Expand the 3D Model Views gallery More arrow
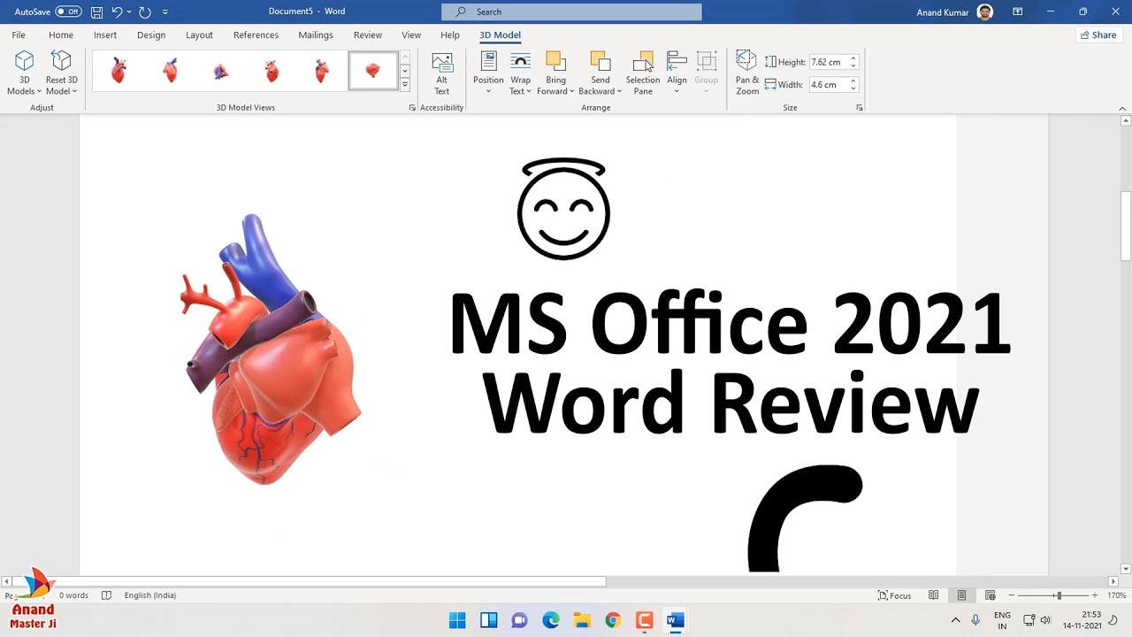Viewport: 1132px width, 637px height. [x=404, y=85]
